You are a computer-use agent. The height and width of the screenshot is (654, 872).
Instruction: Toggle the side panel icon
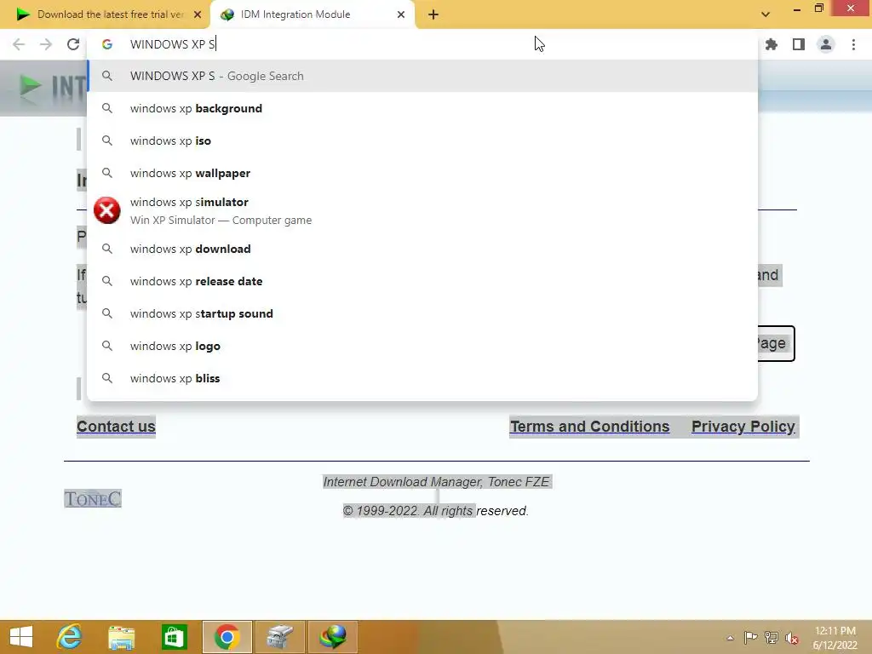click(799, 44)
